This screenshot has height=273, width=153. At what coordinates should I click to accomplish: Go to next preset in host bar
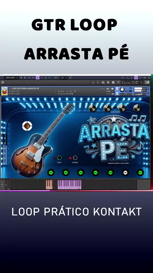tap(25, 78)
